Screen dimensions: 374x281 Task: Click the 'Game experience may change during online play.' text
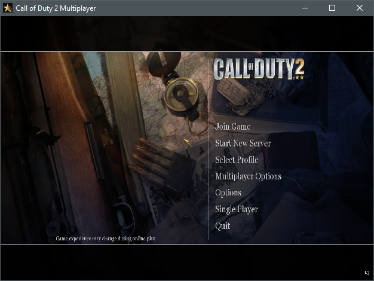click(x=106, y=239)
